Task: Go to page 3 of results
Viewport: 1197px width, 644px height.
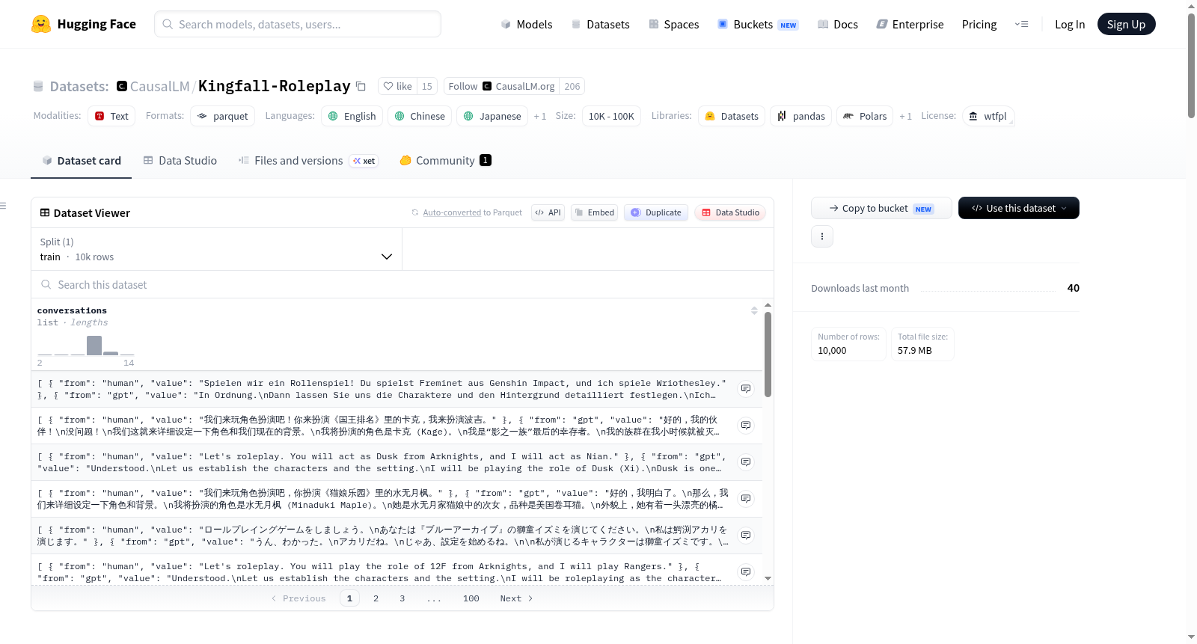Action: tap(402, 598)
